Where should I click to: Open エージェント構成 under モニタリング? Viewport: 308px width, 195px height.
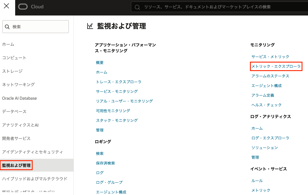coord(267,86)
